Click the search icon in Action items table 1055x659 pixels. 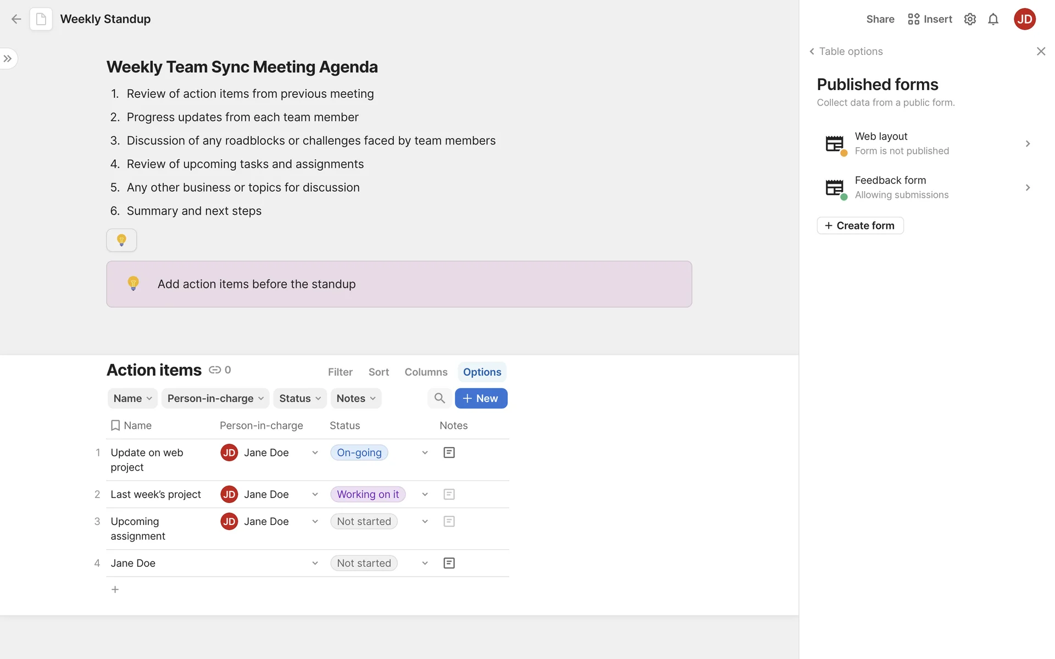point(439,398)
